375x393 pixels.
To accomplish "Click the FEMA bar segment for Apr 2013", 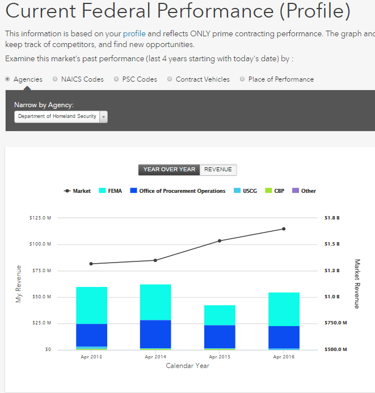I will click(91, 305).
